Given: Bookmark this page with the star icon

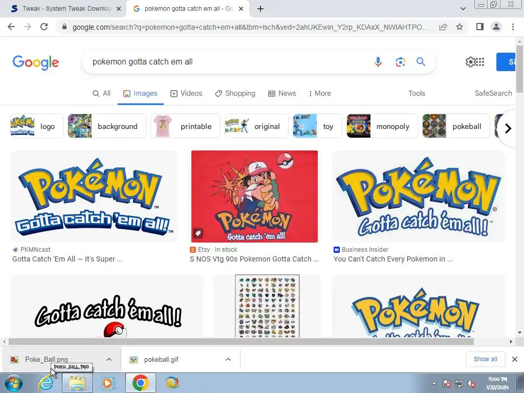Looking at the screenshot, I should [460, 27].
